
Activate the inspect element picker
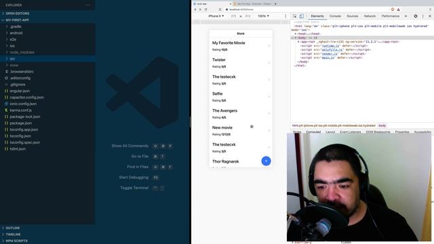click(x=294, y=16)
